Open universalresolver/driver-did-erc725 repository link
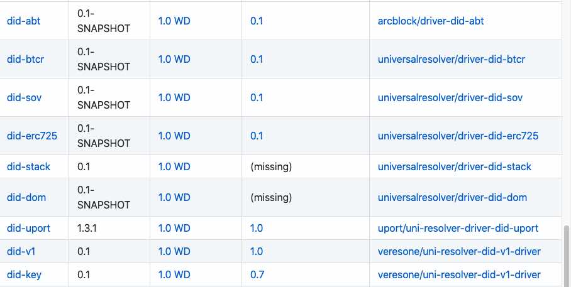This screenshot has width=571, height=287. (458, 136)
